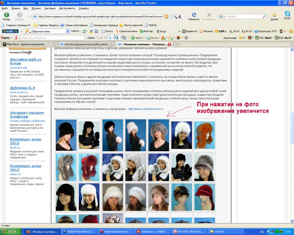Viewport: 294px width, 235px height.
Task: Expand the Yandex bar USD rate dropdown arrow
Action: click(x=273, y=38)
